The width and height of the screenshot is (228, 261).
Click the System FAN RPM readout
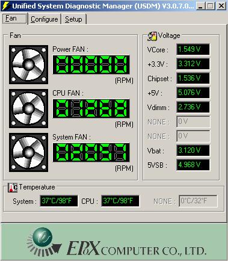[x=91, y=152]
